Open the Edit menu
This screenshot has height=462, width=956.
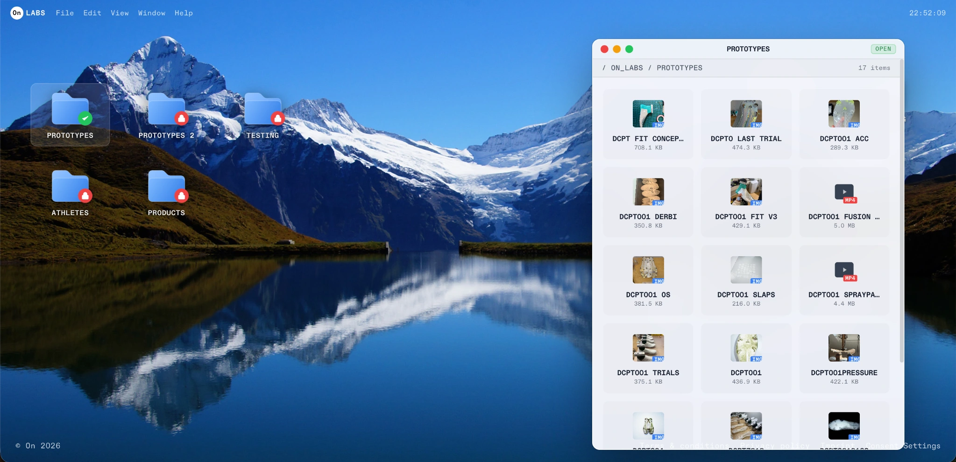[92, 13]
